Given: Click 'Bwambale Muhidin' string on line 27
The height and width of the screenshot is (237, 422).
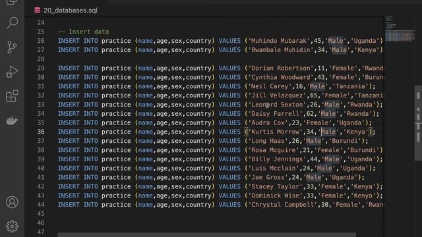Looking at the screenshot, I should coord(281,50).
